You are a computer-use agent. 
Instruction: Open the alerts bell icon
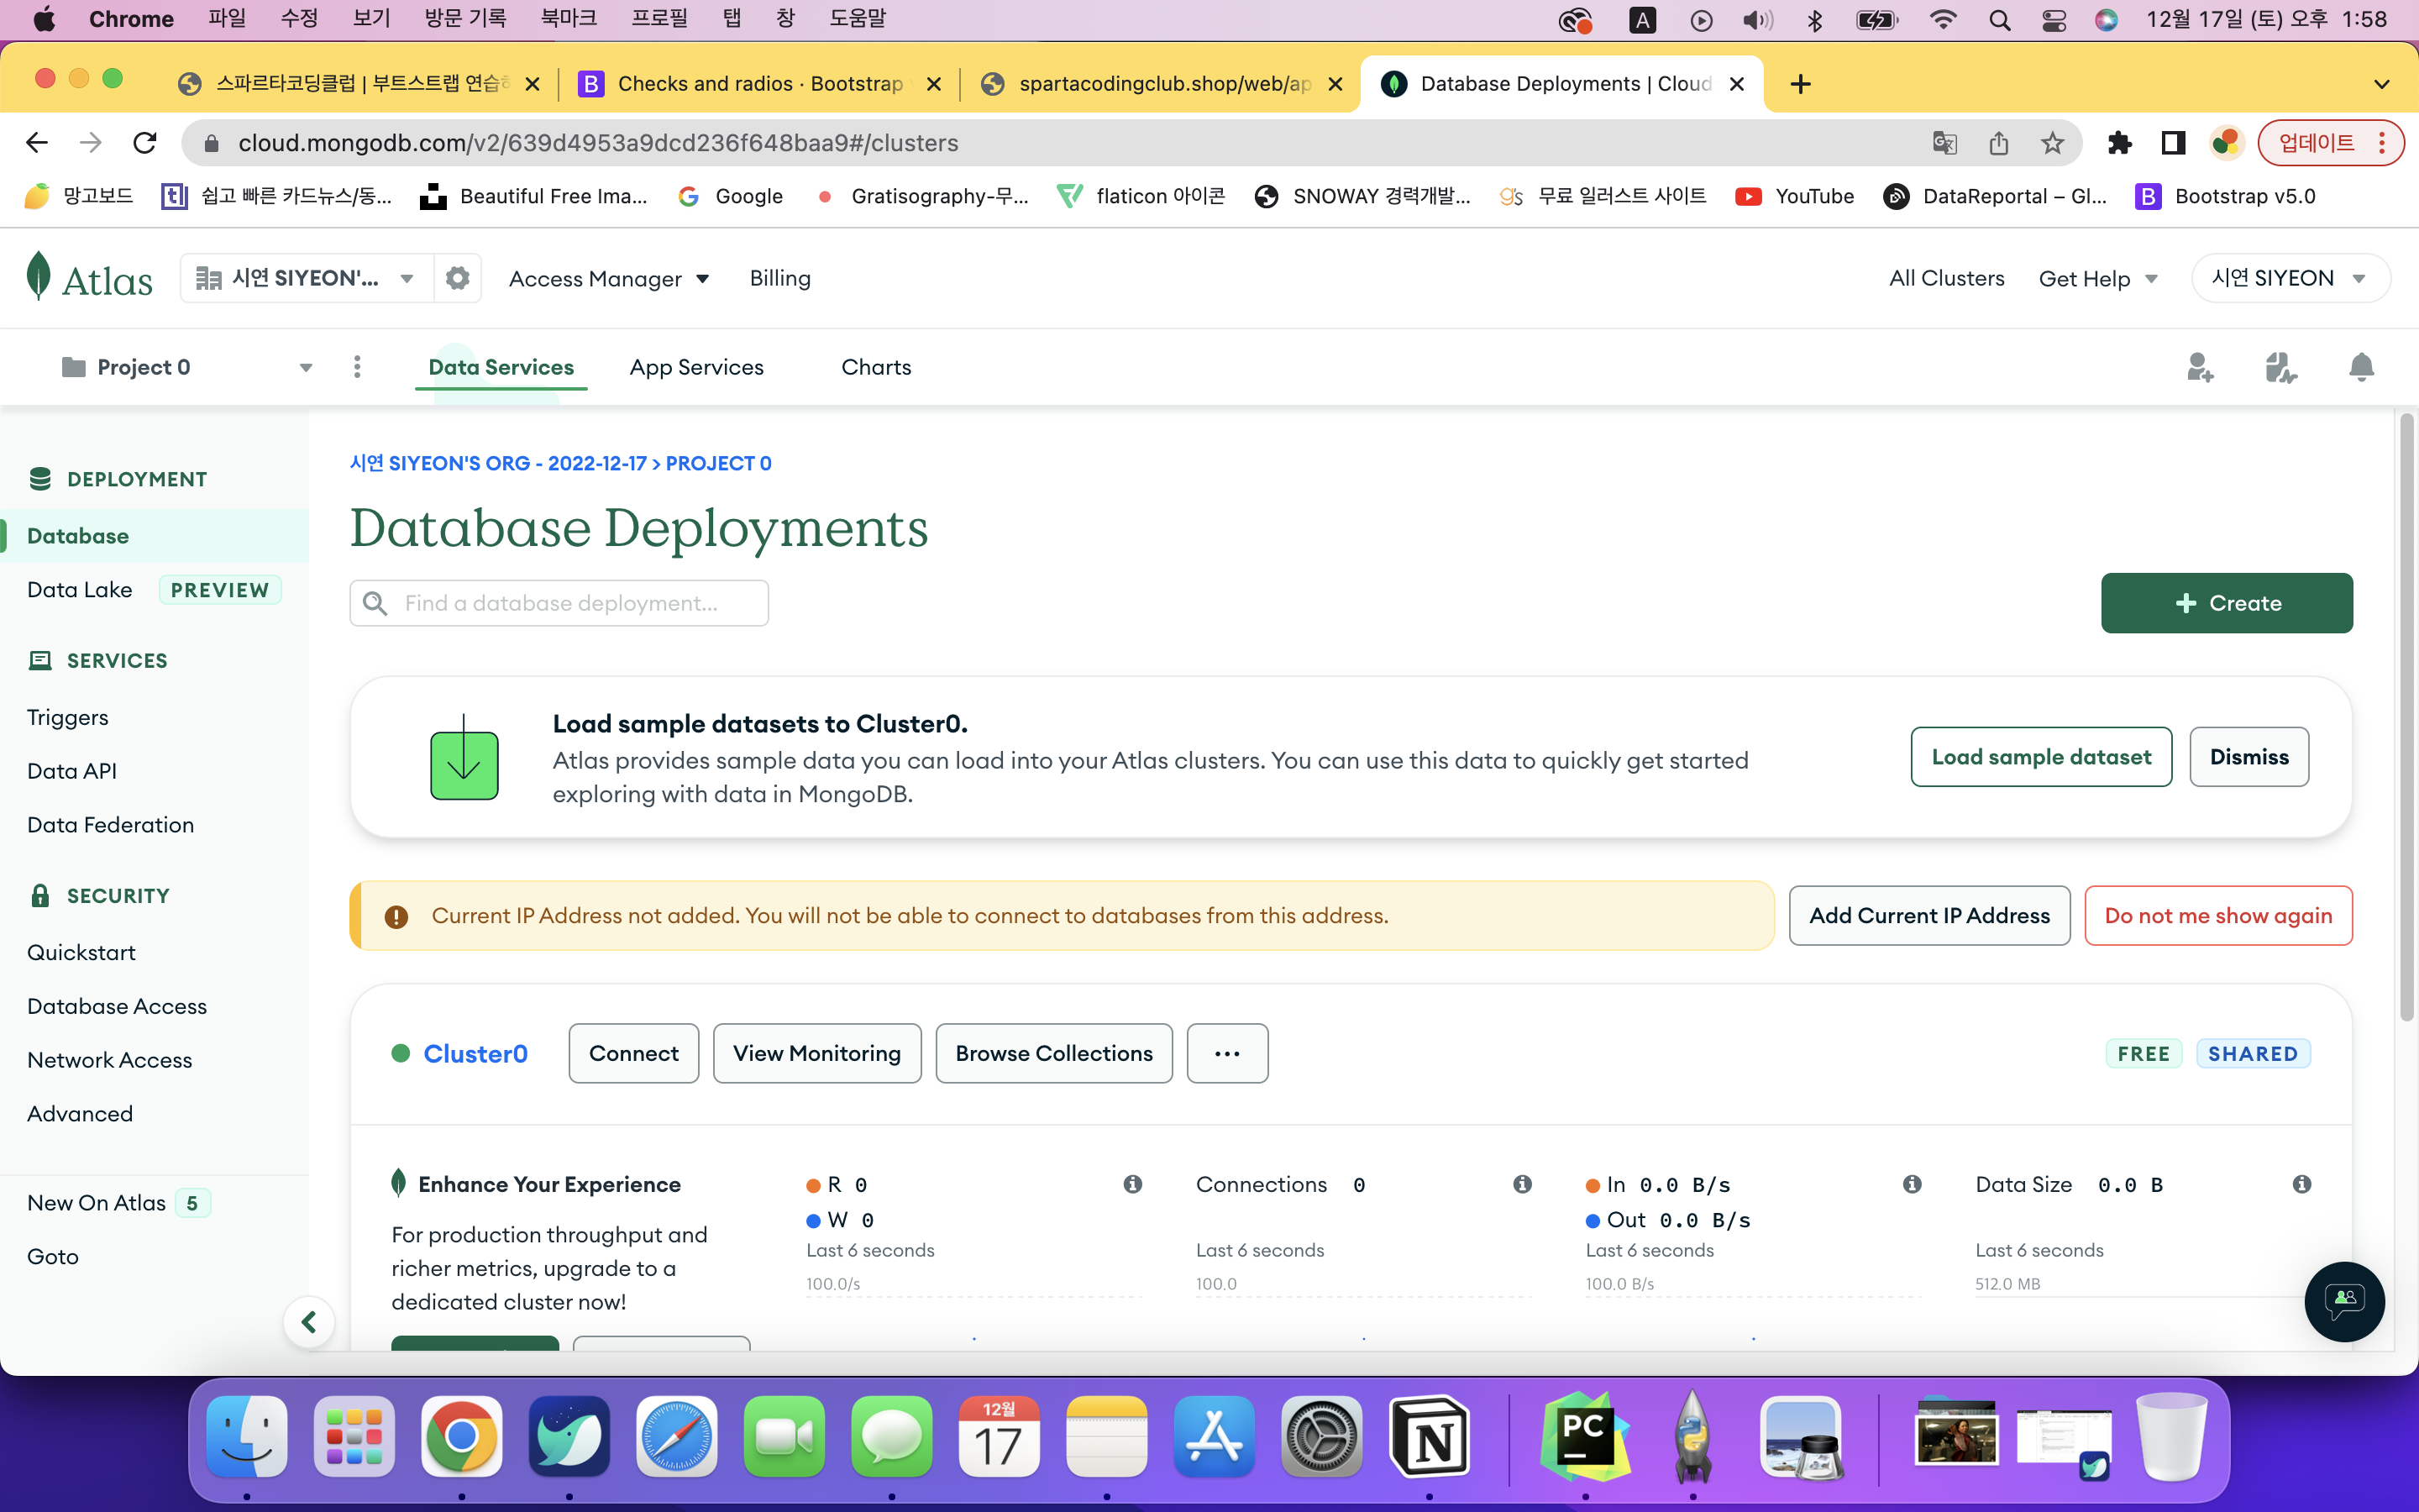tap(2361, 368)
